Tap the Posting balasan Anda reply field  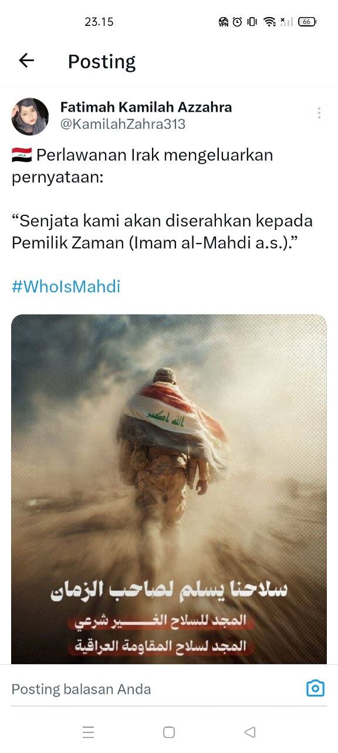point(153,689)
